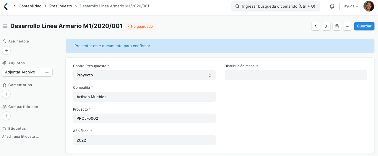Click the Adjuntos label

[17, 63]
